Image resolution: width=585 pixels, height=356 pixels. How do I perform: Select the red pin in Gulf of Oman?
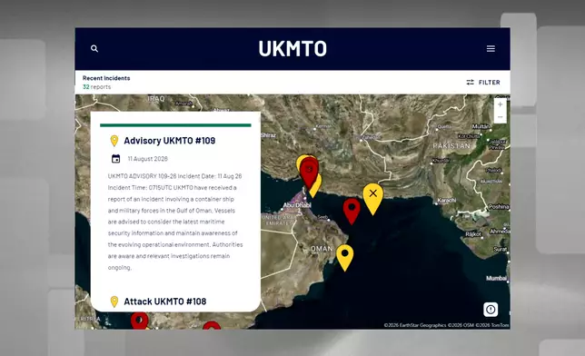352,211
